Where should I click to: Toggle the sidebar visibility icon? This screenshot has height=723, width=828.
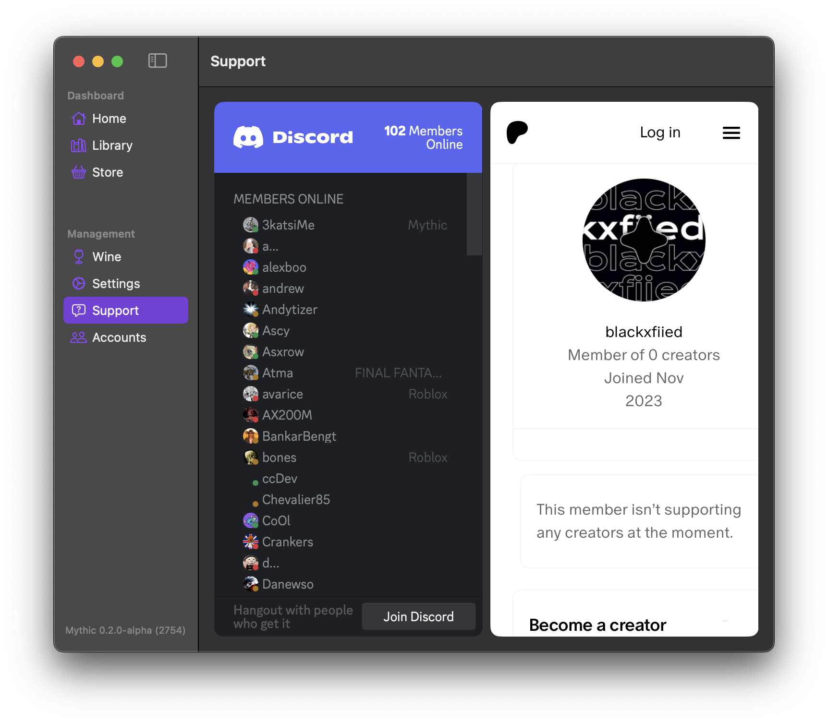click(x=158, y=61)
